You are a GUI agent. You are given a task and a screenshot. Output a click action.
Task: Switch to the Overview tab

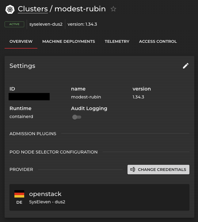pos(21,42)
